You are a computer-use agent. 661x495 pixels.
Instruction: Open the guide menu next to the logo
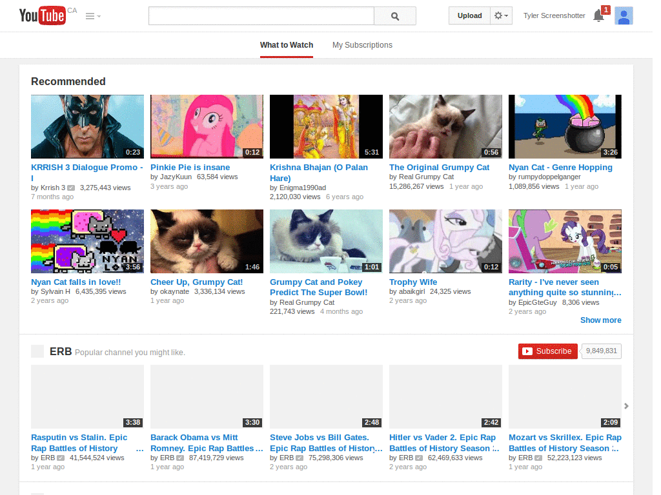point(88,15)
